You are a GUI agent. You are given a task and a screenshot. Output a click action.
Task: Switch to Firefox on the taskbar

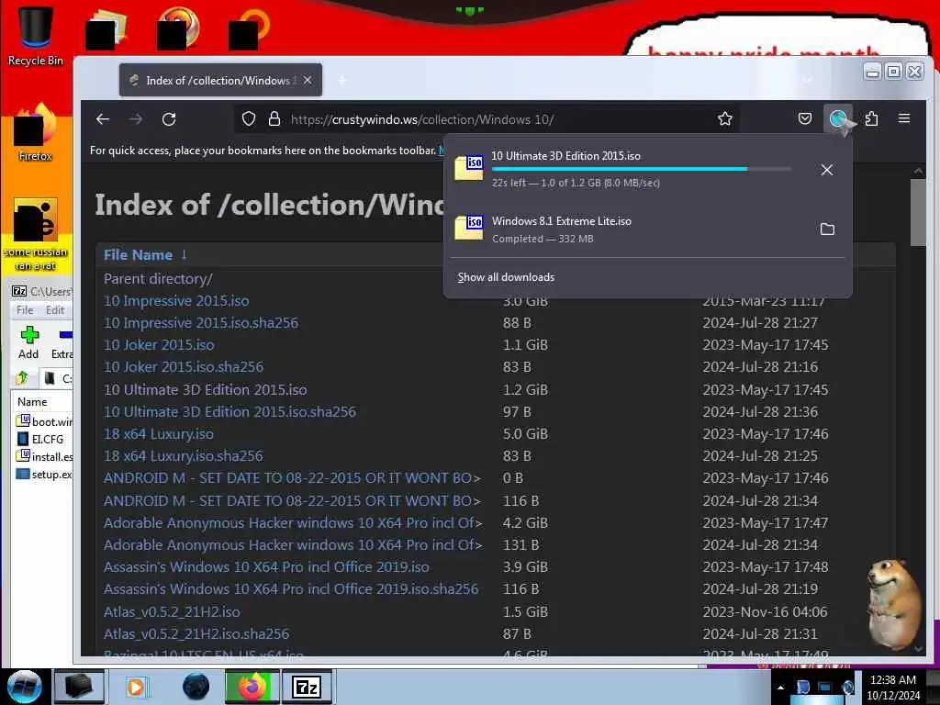point(252,687)
